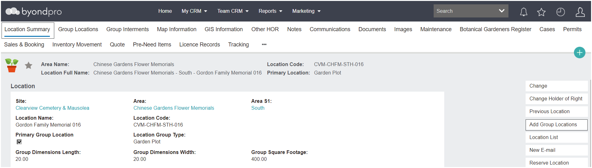Image resolution: width=592 pixels, height=168 pixels.
Task: Mark record as favorite with grey star
Action: tap(28, 65)
